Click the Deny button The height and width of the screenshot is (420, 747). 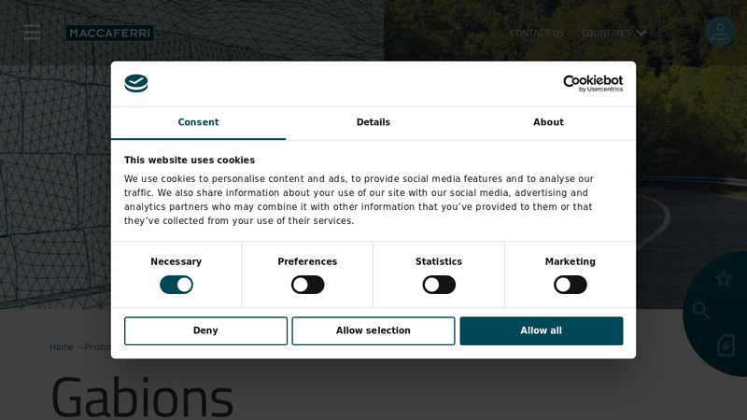(205, 331)
